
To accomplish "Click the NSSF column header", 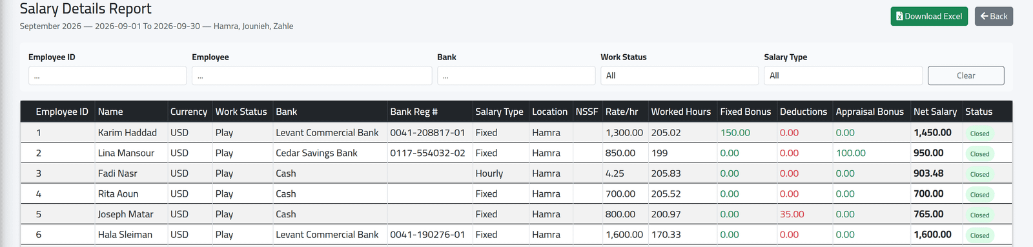I will click(587, 112).
